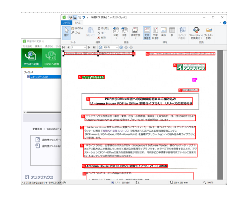This screenshot has height=198, width=248.
Task: Select the News Release text region
Action: point(93,77)
